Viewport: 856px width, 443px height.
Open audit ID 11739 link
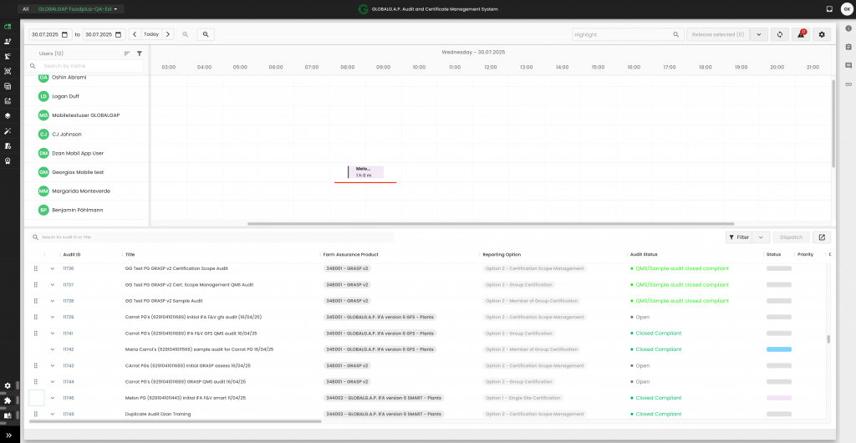point(69,317)
